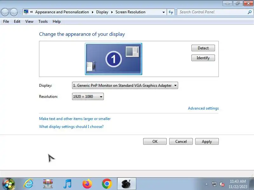Screen dimensions: 254x190
Task: Click the Apply button
Action: 207,141
